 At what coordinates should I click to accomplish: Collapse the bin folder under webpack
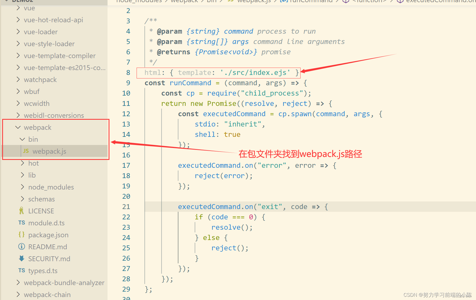click(x=22, y=139)
